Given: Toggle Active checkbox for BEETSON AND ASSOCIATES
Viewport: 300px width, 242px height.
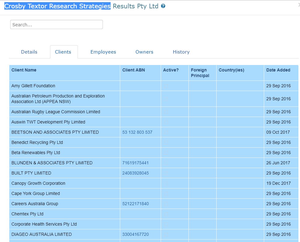Looking at the screenshot, I should [x=166, y=132].
